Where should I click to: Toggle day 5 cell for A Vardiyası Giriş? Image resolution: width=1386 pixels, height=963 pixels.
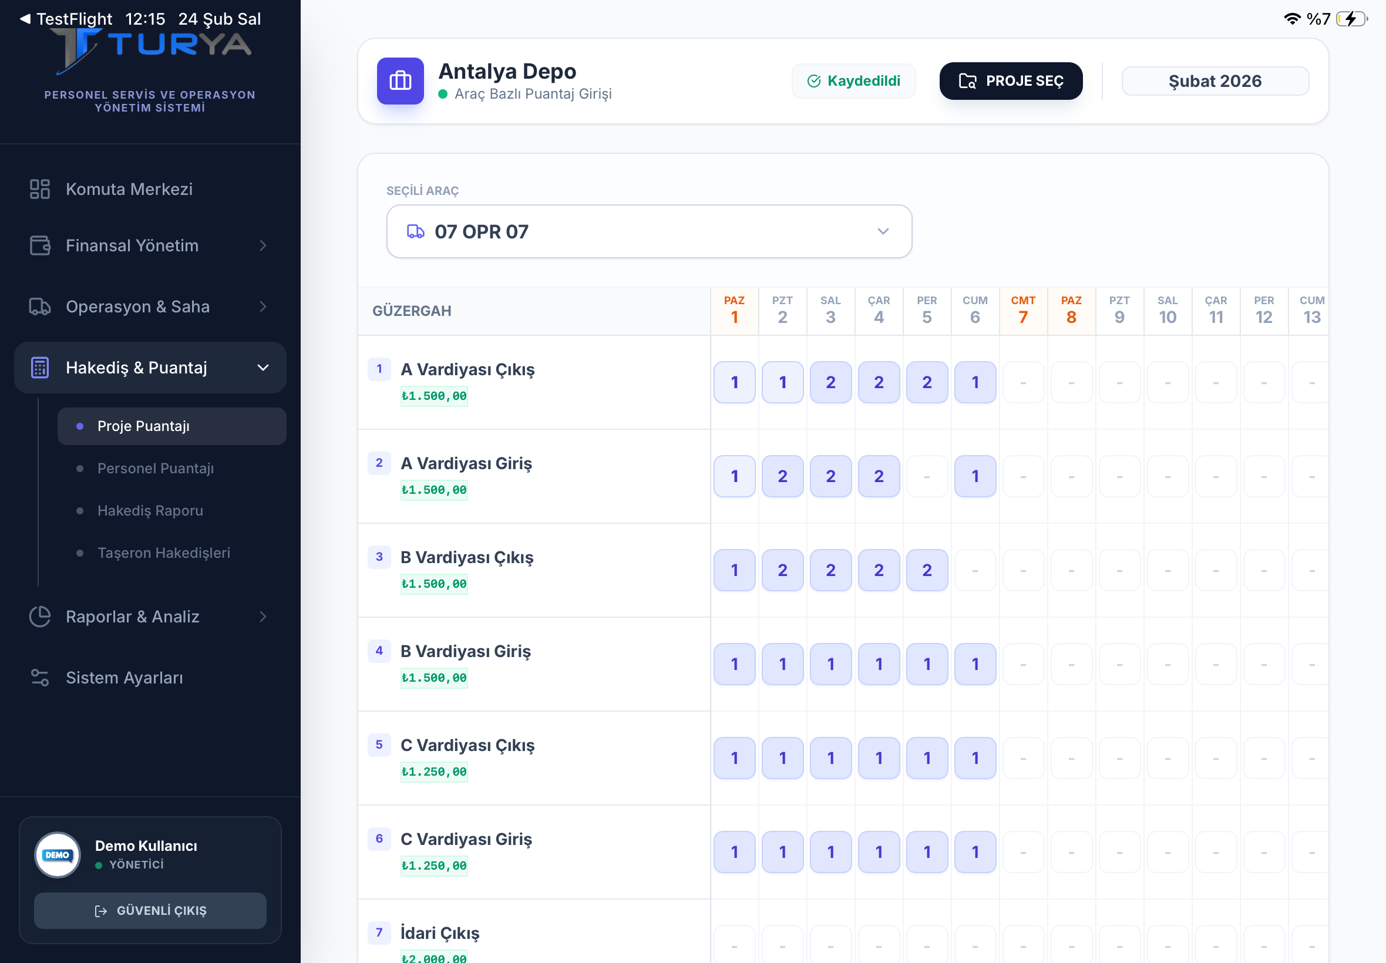(x=927, y=476)
